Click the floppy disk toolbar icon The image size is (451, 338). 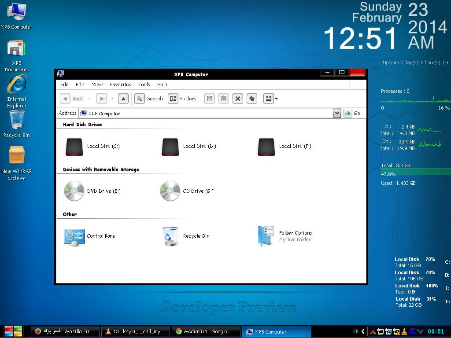[210, 99]
